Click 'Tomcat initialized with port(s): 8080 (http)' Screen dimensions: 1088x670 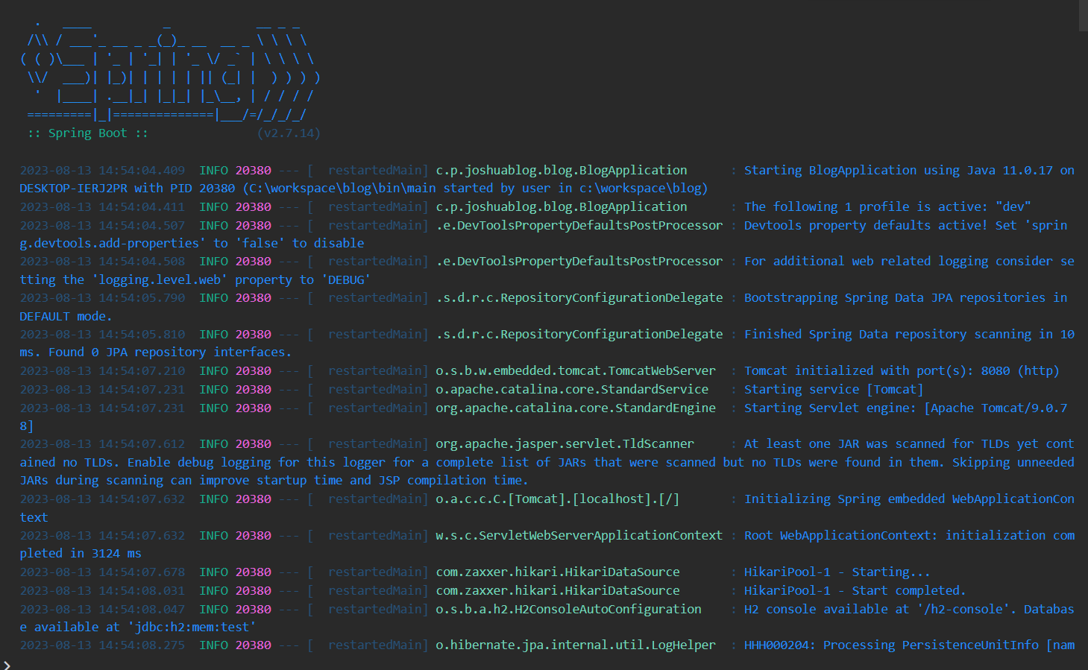902,371
